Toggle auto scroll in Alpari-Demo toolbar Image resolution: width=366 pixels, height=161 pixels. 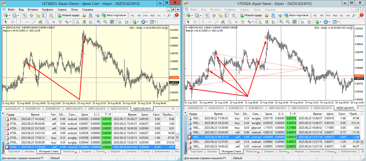point(120,21)
